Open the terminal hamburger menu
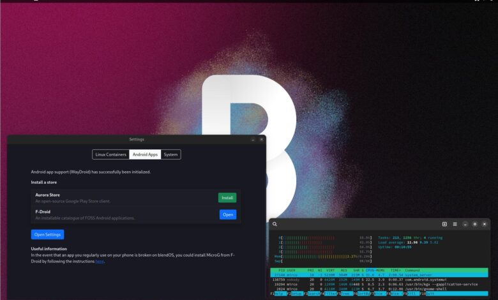This screenshot has height=300, width=498. pyautogui.click(x=455, y=224)
